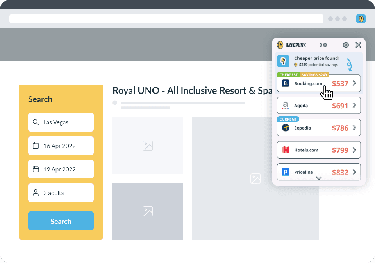
Task: Click the Hotels.com red logo icon
Action: [x=286, y=150]
